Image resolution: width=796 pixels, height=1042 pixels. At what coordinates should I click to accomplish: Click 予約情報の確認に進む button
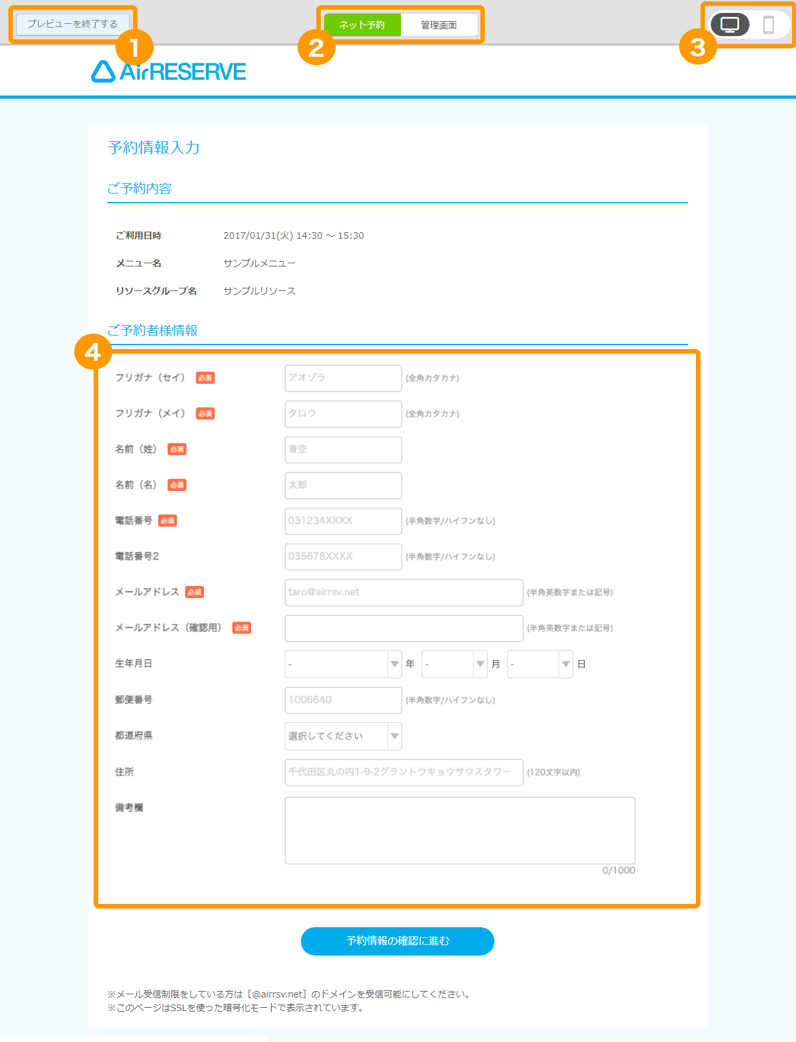[398, 941]
